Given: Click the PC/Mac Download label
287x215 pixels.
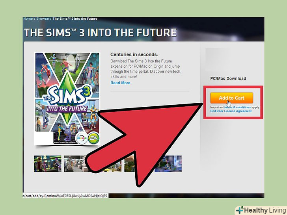Looking at the screenshot, I should [x=228, y=78].
